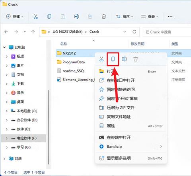The width and height of the screenshot is (191, 176).
Task: Expand the 图片 tree node
Action: tap(7, 65)
